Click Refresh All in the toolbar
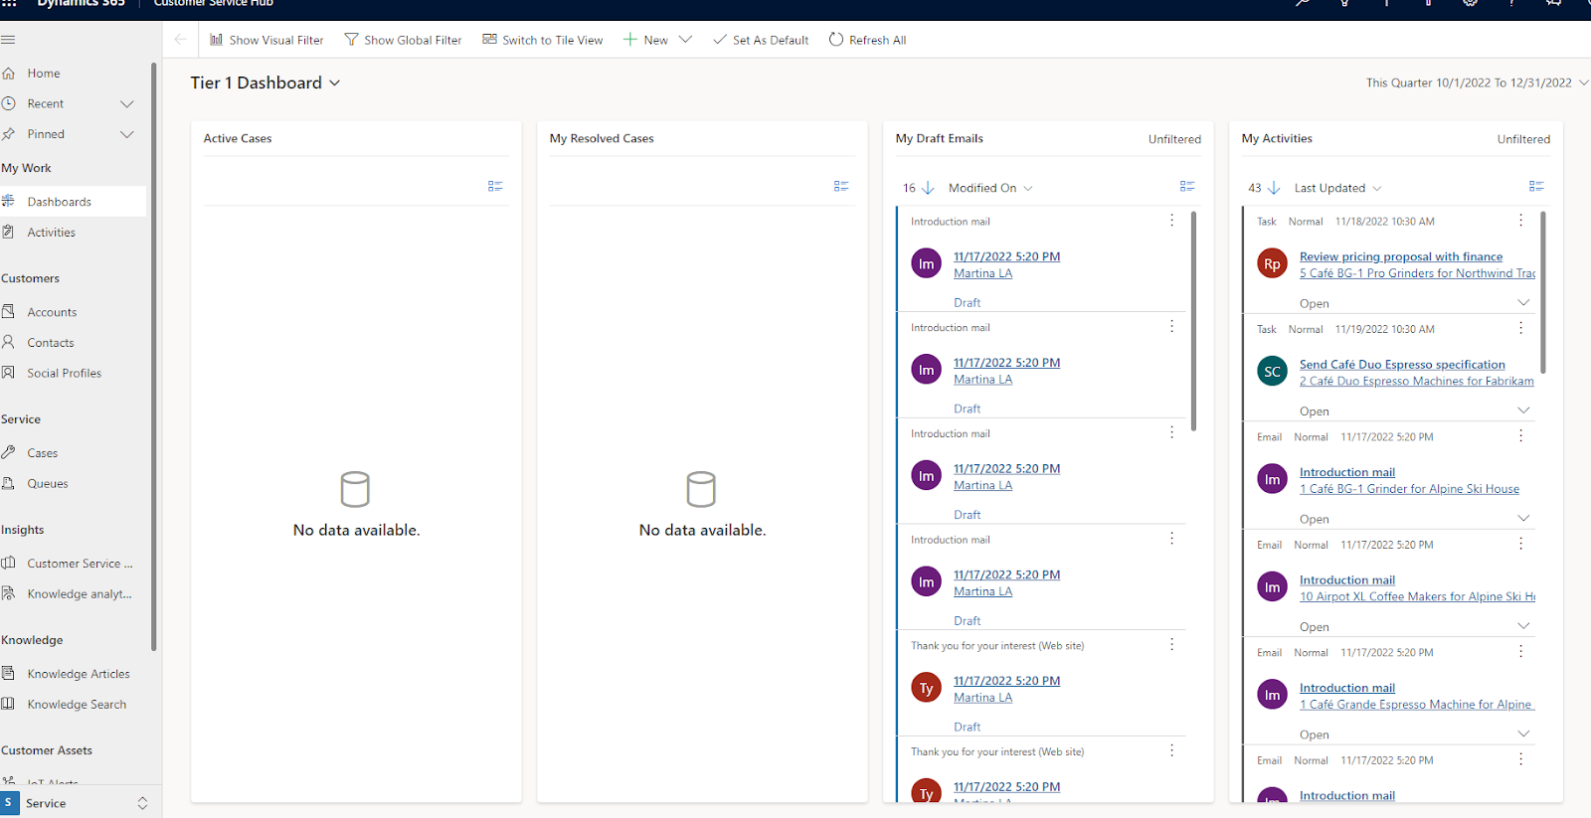The image size is (1591, 818). pyautogui.click(x=867, y=40)
